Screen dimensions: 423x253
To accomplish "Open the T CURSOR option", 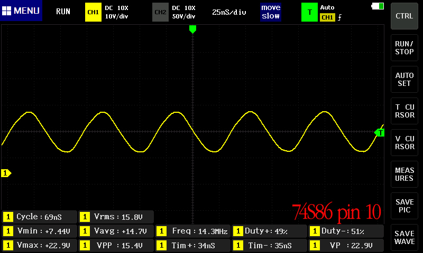I will point(404,111).
